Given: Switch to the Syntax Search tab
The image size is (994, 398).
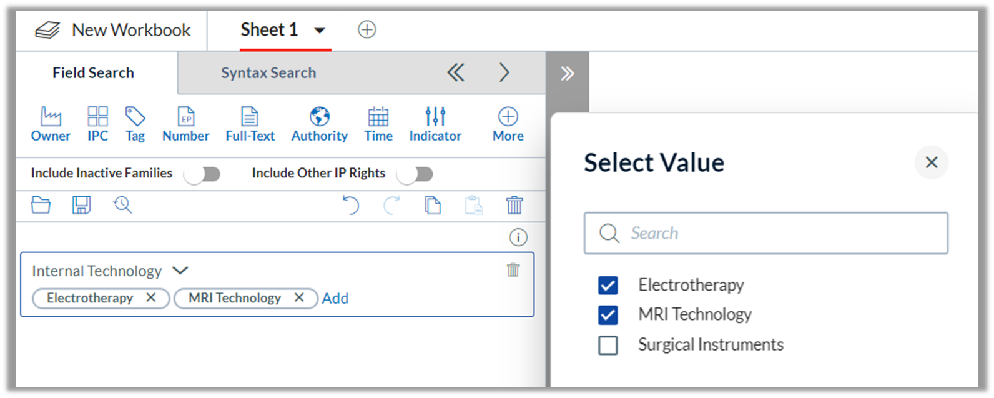Looking at the screenshot, I should click(268, 73).
